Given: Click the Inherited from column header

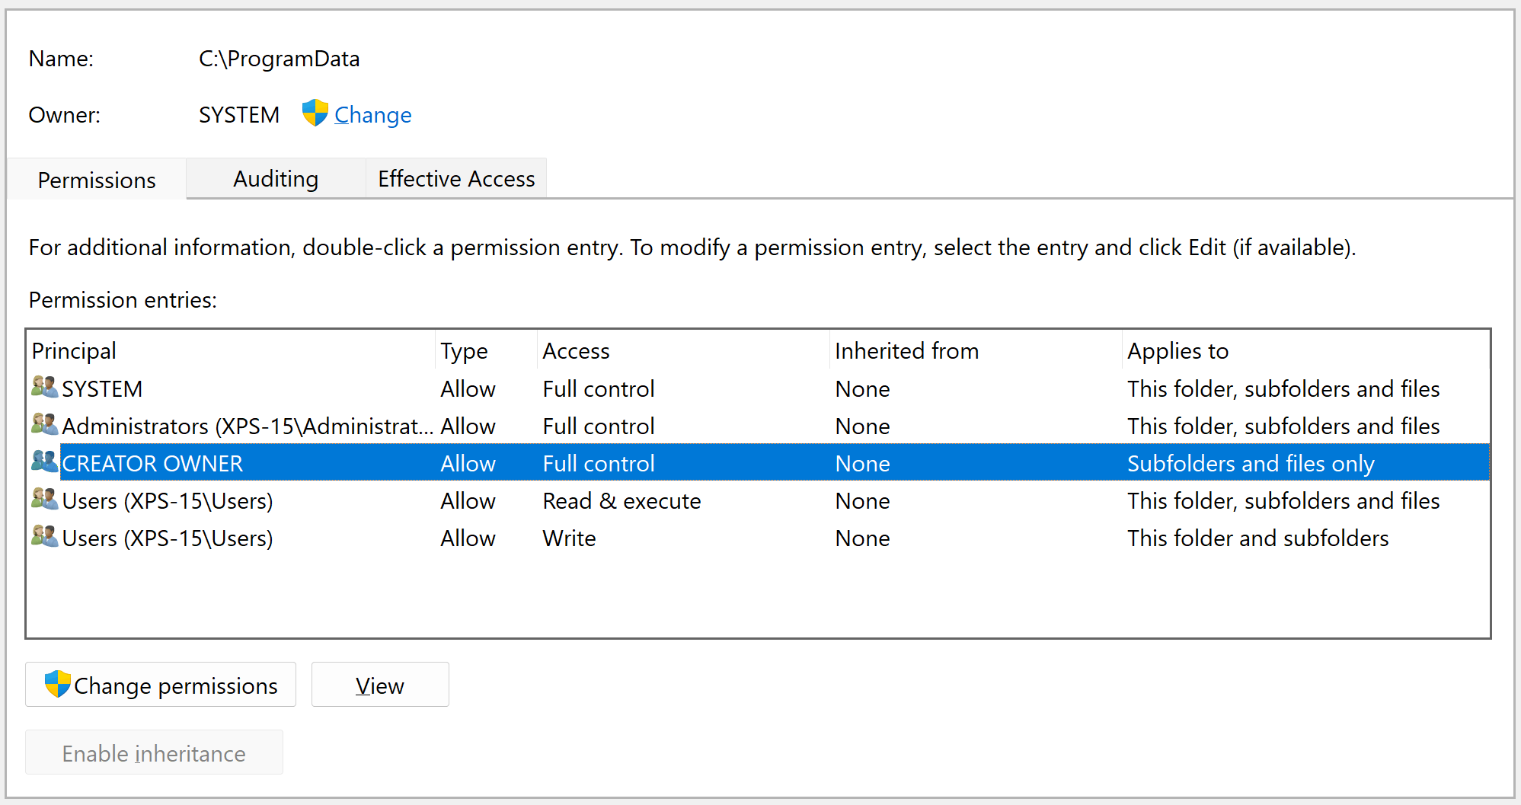Looking at the screenshot, I should click(906, 351).
